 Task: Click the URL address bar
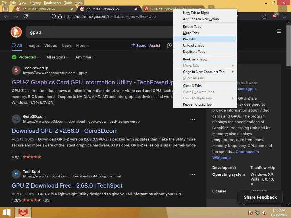click(111, 16)
